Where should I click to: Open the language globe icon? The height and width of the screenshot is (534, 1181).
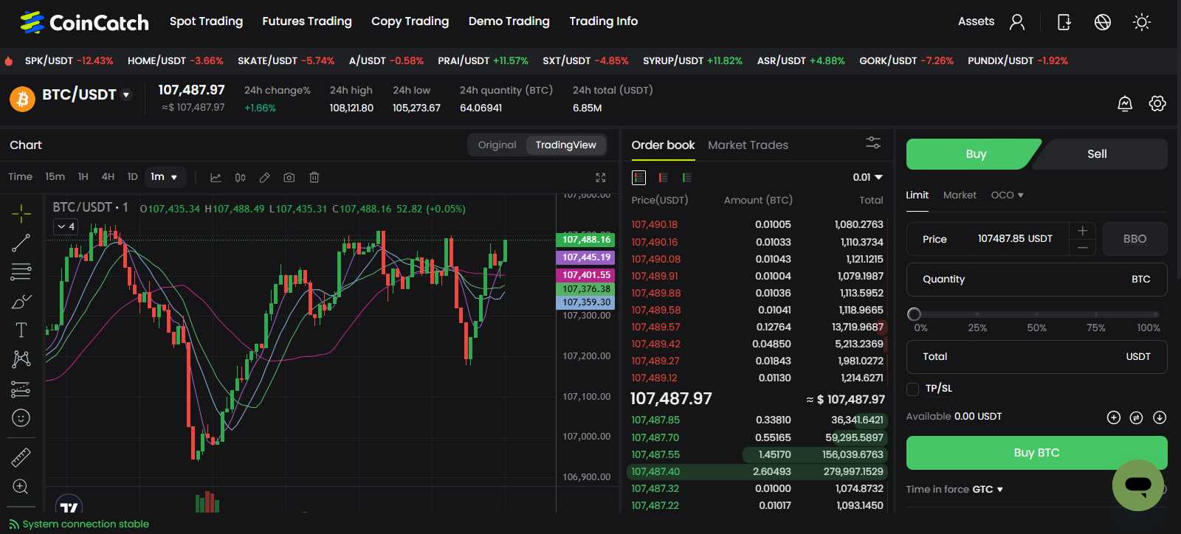tap(1103, 22)
